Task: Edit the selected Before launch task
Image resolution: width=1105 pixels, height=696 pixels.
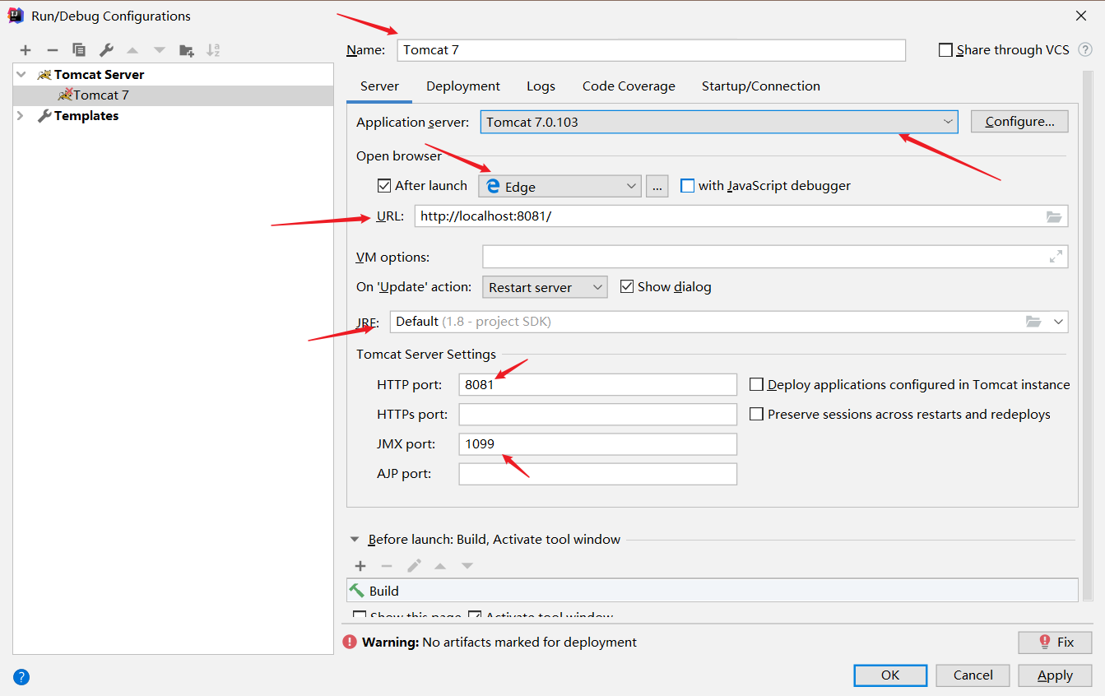Action: coord(414,565)
